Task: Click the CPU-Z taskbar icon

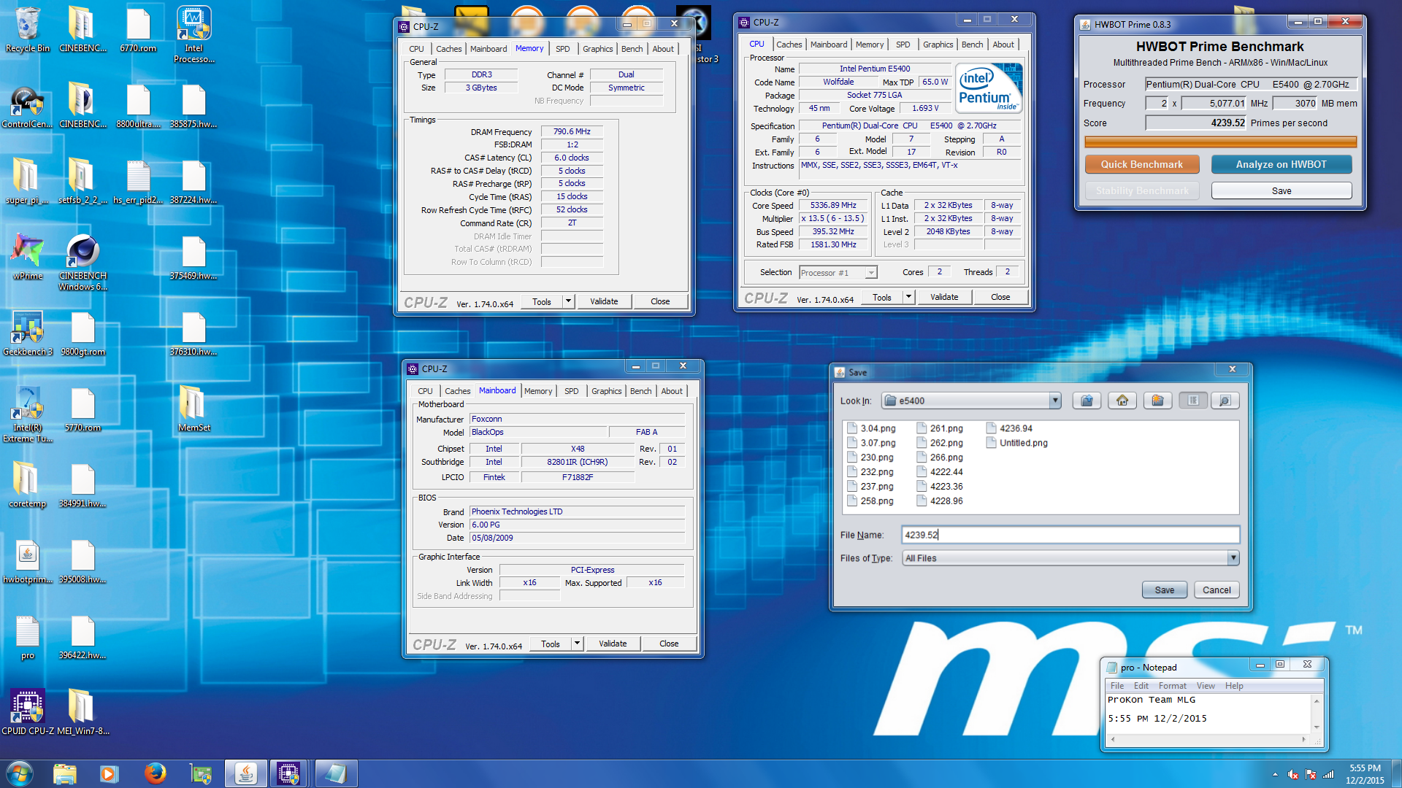Action: tap(289, 773)
